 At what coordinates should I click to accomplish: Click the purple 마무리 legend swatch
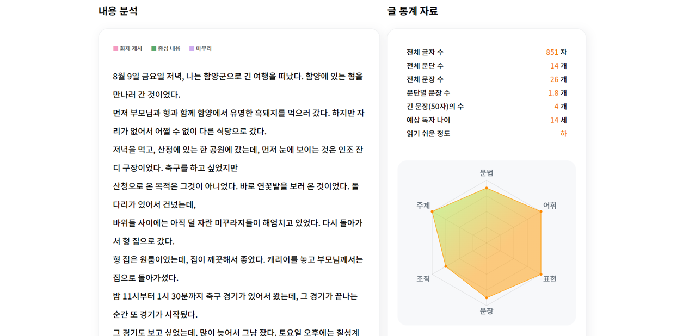192,48
